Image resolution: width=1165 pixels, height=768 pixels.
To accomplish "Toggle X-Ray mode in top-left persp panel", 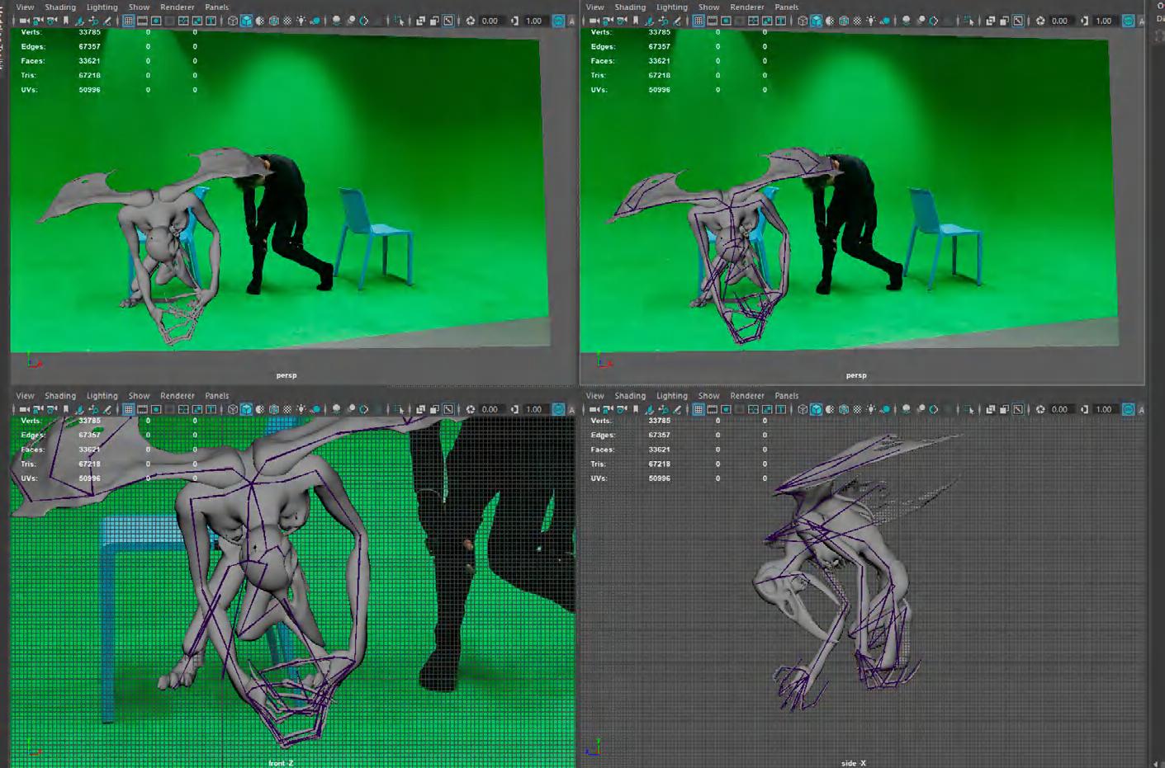I will [x=420, y=21].
